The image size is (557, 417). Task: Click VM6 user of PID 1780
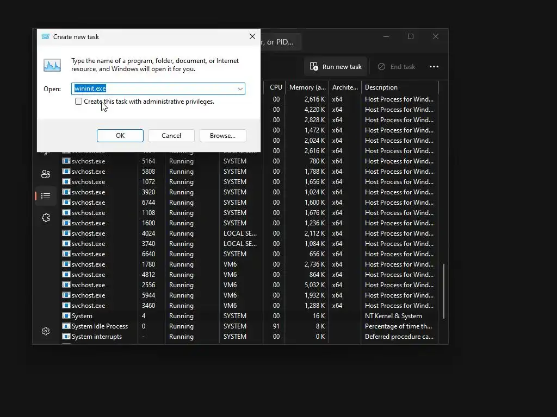[x=230, y=264]
